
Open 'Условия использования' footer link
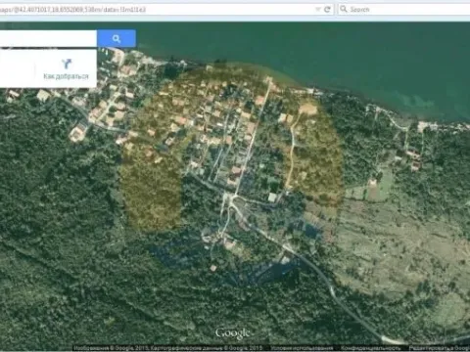coord(302,348)
